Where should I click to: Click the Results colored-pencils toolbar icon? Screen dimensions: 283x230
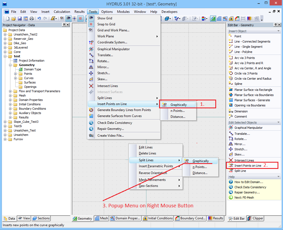pos(249,18)
